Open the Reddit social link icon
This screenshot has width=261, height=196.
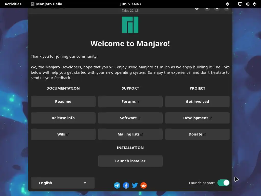[x=143, y=185]
